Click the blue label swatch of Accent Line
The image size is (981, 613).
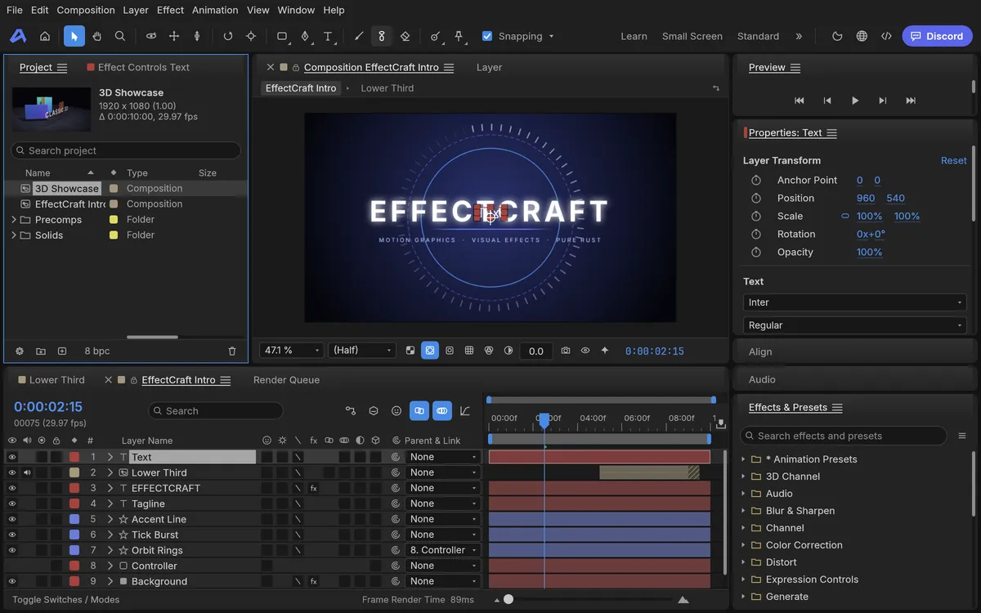click(x=74, y=519)
